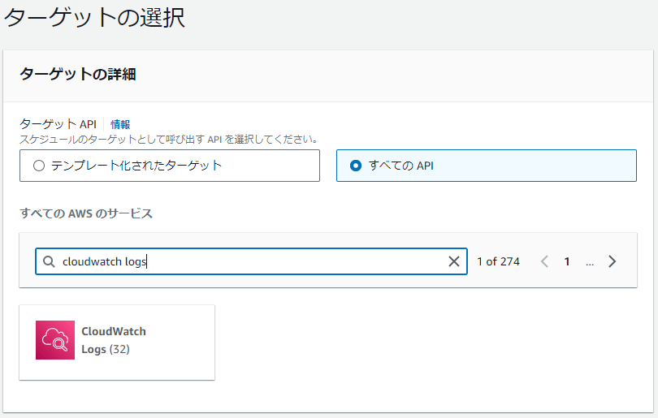Click the pagination ellipsis
658x418 pixels.
(590, 263)
